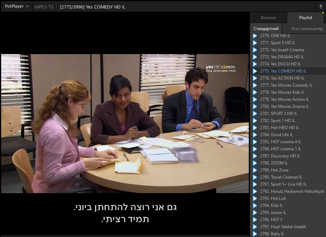Select playlist entry 2781. SPORT 2 HD IL
Screen dimensions: 326x237
(x=288, y=114)
